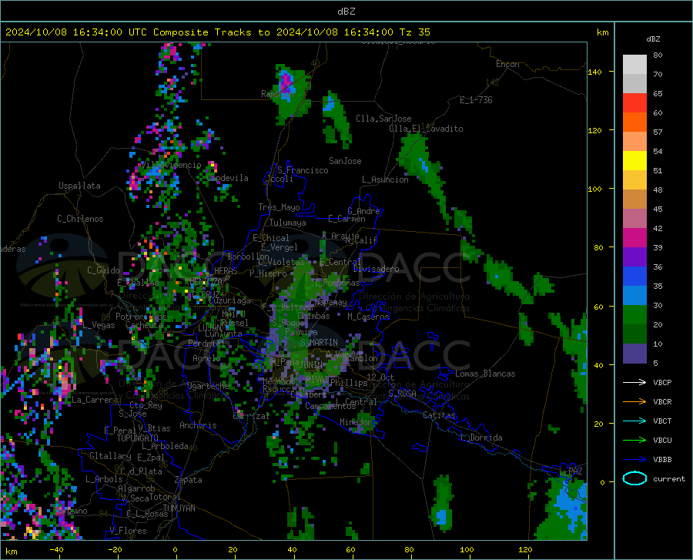
Task: Click the Perdriel label
Action: [x=206, y=343]
